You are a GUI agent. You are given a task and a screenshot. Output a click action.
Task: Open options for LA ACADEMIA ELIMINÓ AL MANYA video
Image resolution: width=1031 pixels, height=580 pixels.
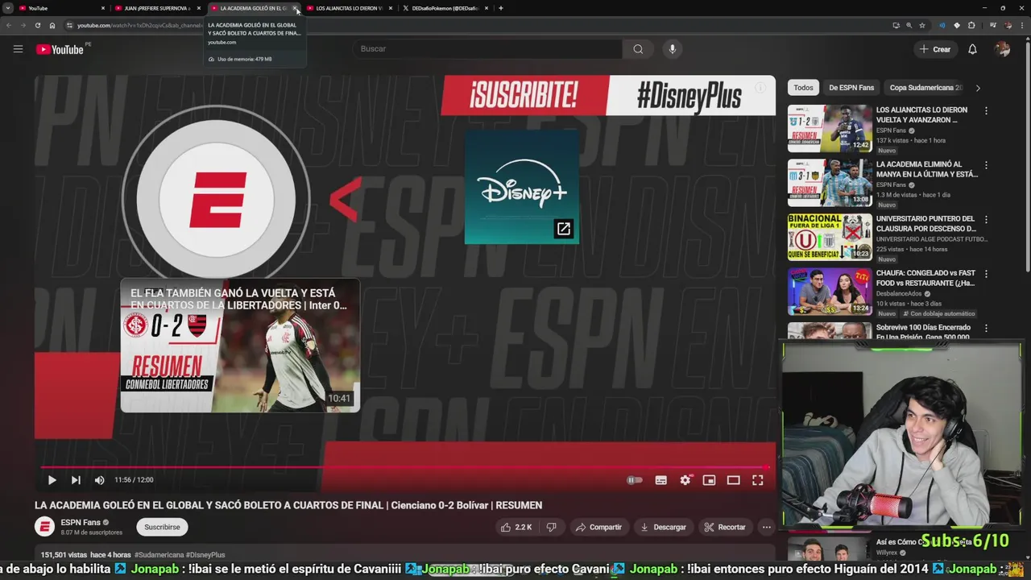tap(986, 165)
